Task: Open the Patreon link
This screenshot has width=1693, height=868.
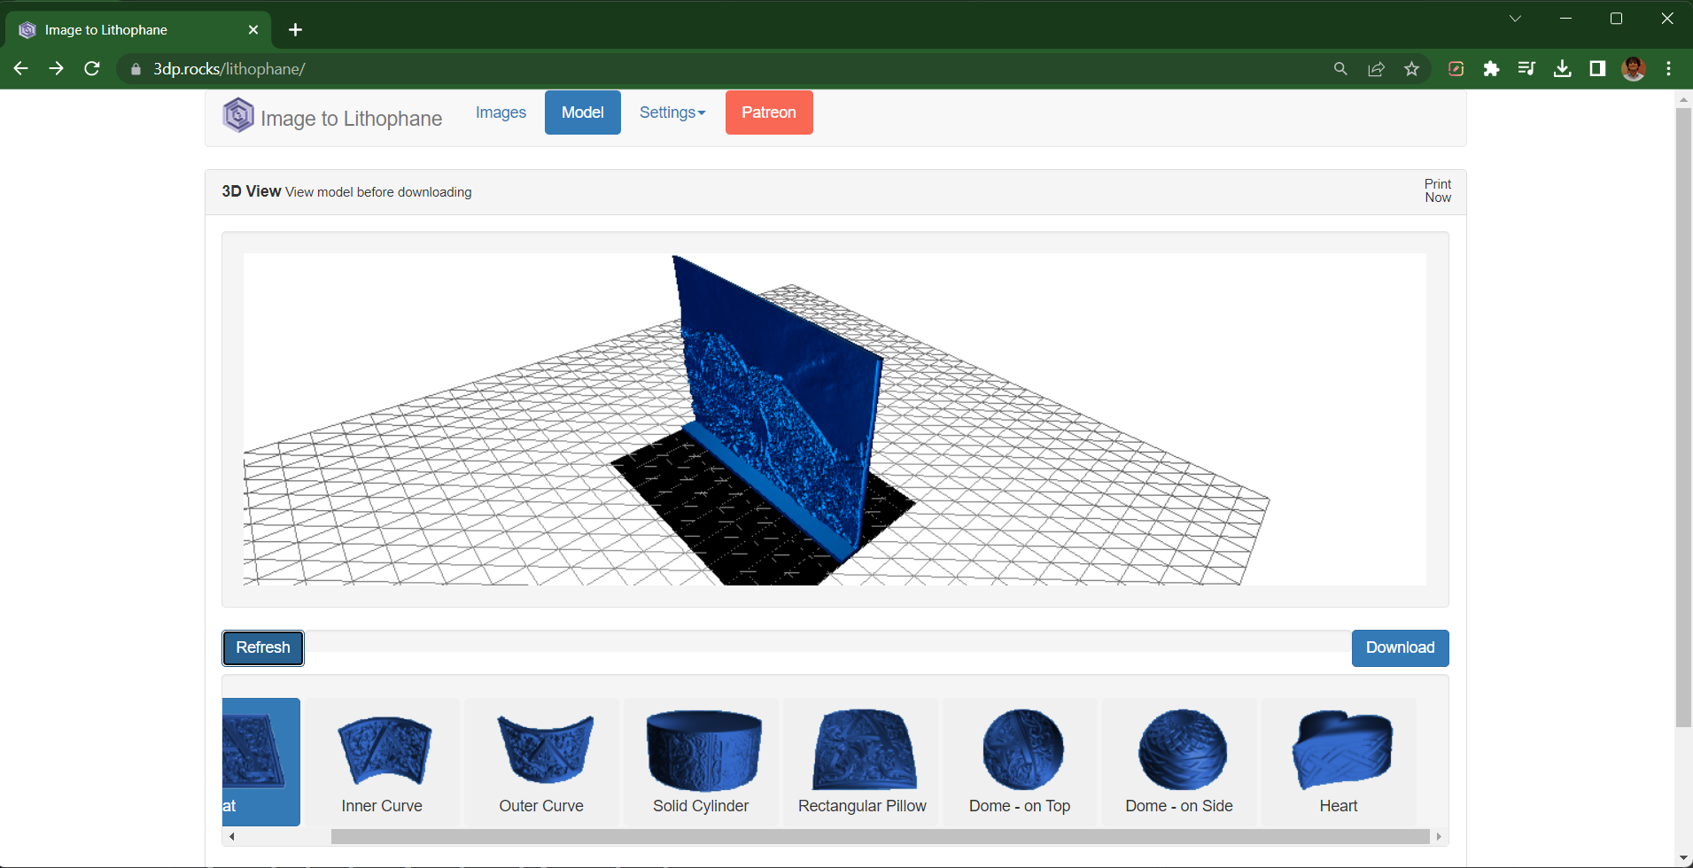Action: (769, 112)
